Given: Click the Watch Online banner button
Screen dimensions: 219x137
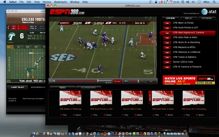Looking at the screenshot, I should click(205, 83).
